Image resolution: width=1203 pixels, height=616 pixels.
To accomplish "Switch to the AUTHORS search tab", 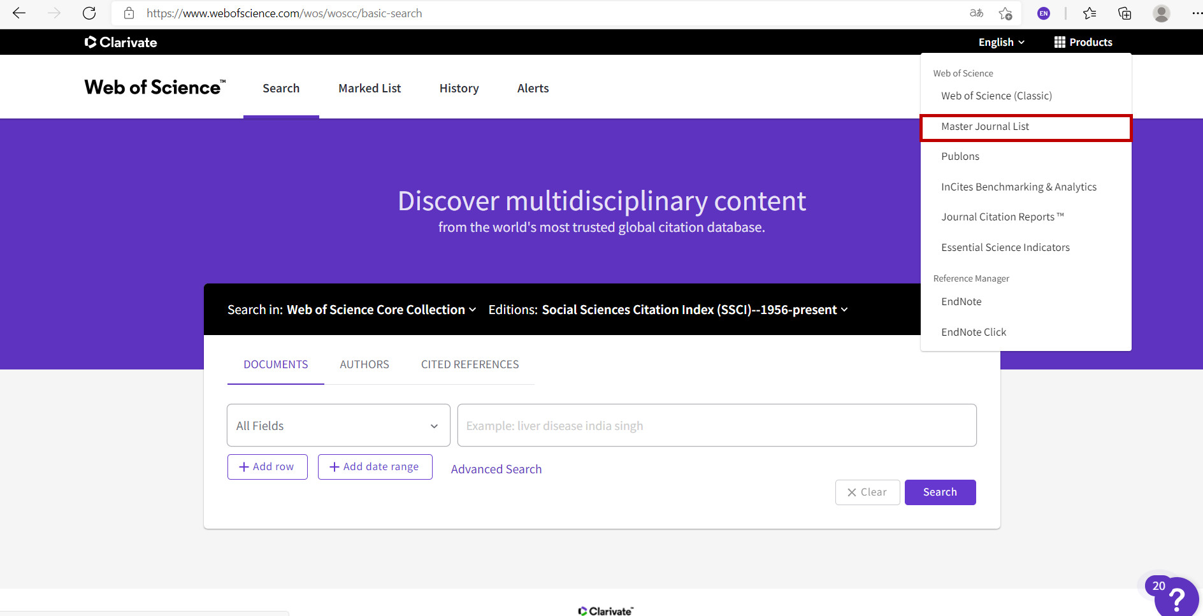I will tap(364, 364).
